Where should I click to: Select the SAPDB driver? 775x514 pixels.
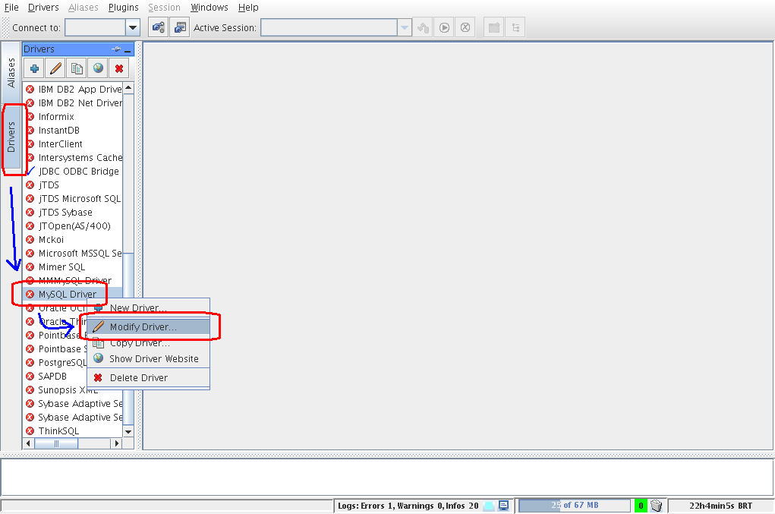(55, 376)
